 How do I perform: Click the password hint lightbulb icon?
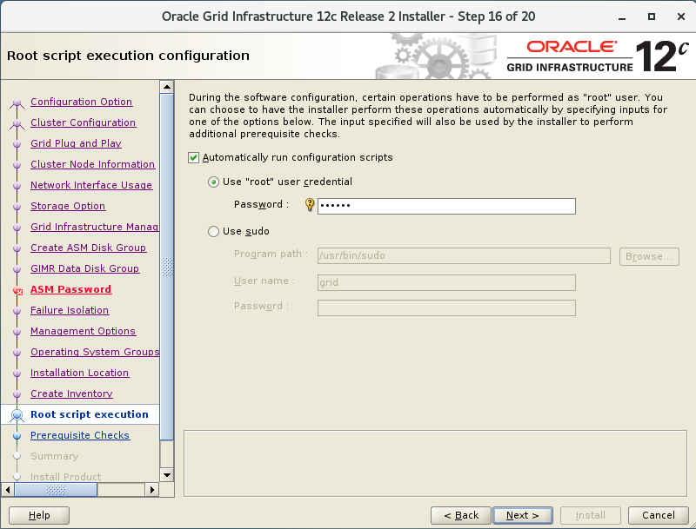click(x=310, y=205)
